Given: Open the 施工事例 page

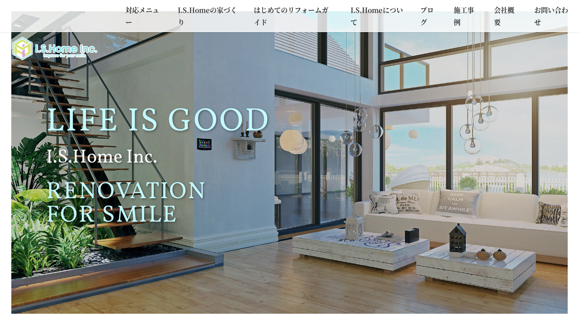Looking at the screenshot, I should 464,16.
